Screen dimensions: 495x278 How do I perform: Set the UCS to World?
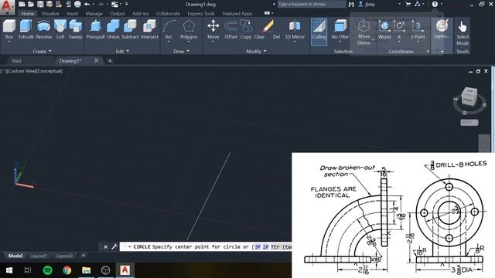point(384,29)
